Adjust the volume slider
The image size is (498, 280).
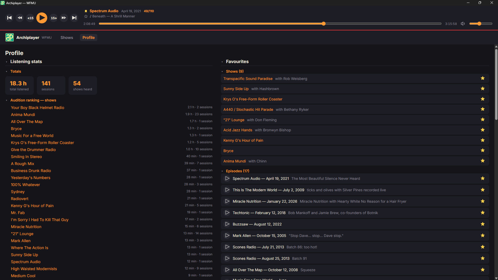tap(481, 24)
